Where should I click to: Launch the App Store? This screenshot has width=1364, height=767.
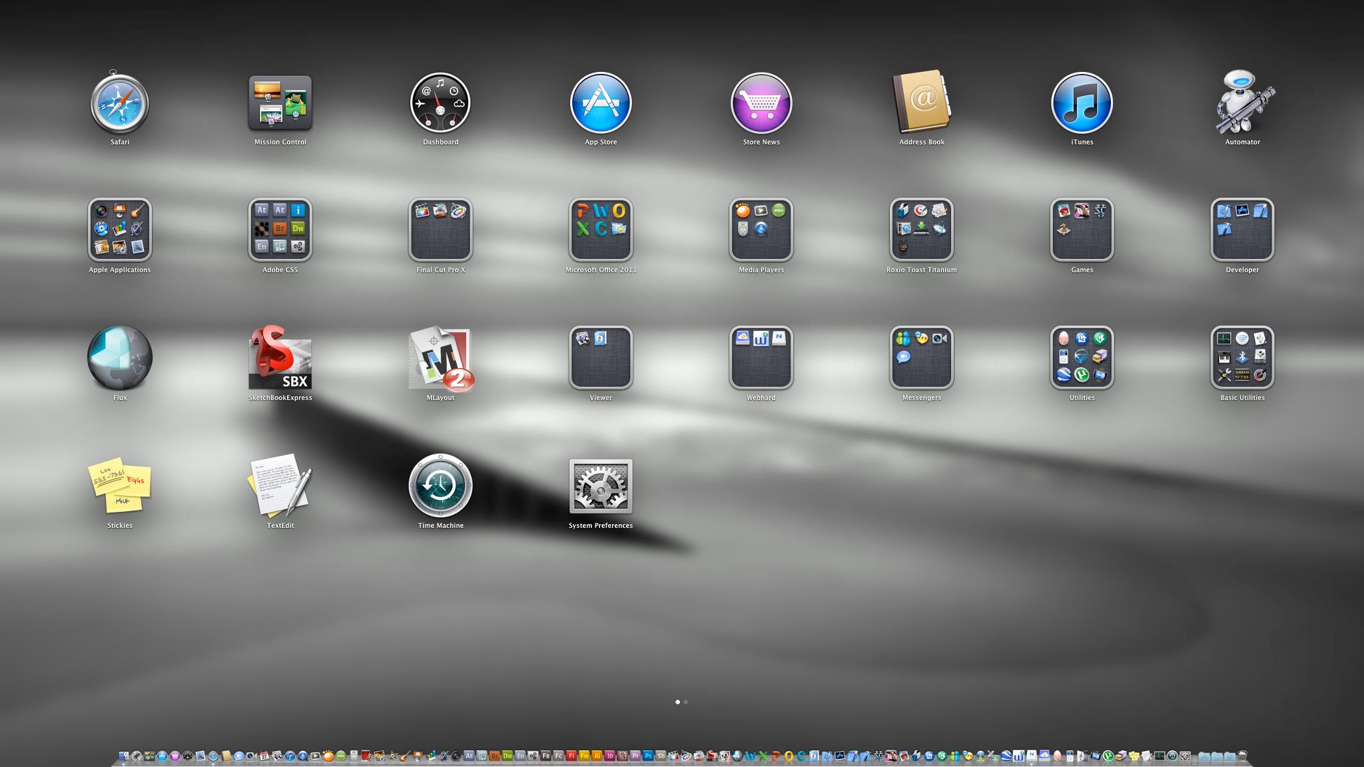(601, 104)
